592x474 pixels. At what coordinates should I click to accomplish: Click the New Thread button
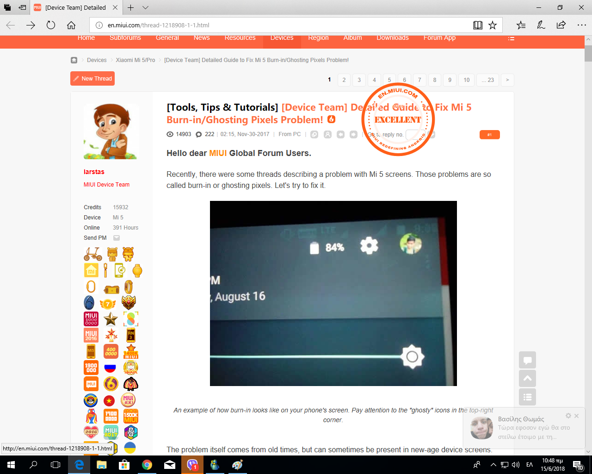[92, 79]
